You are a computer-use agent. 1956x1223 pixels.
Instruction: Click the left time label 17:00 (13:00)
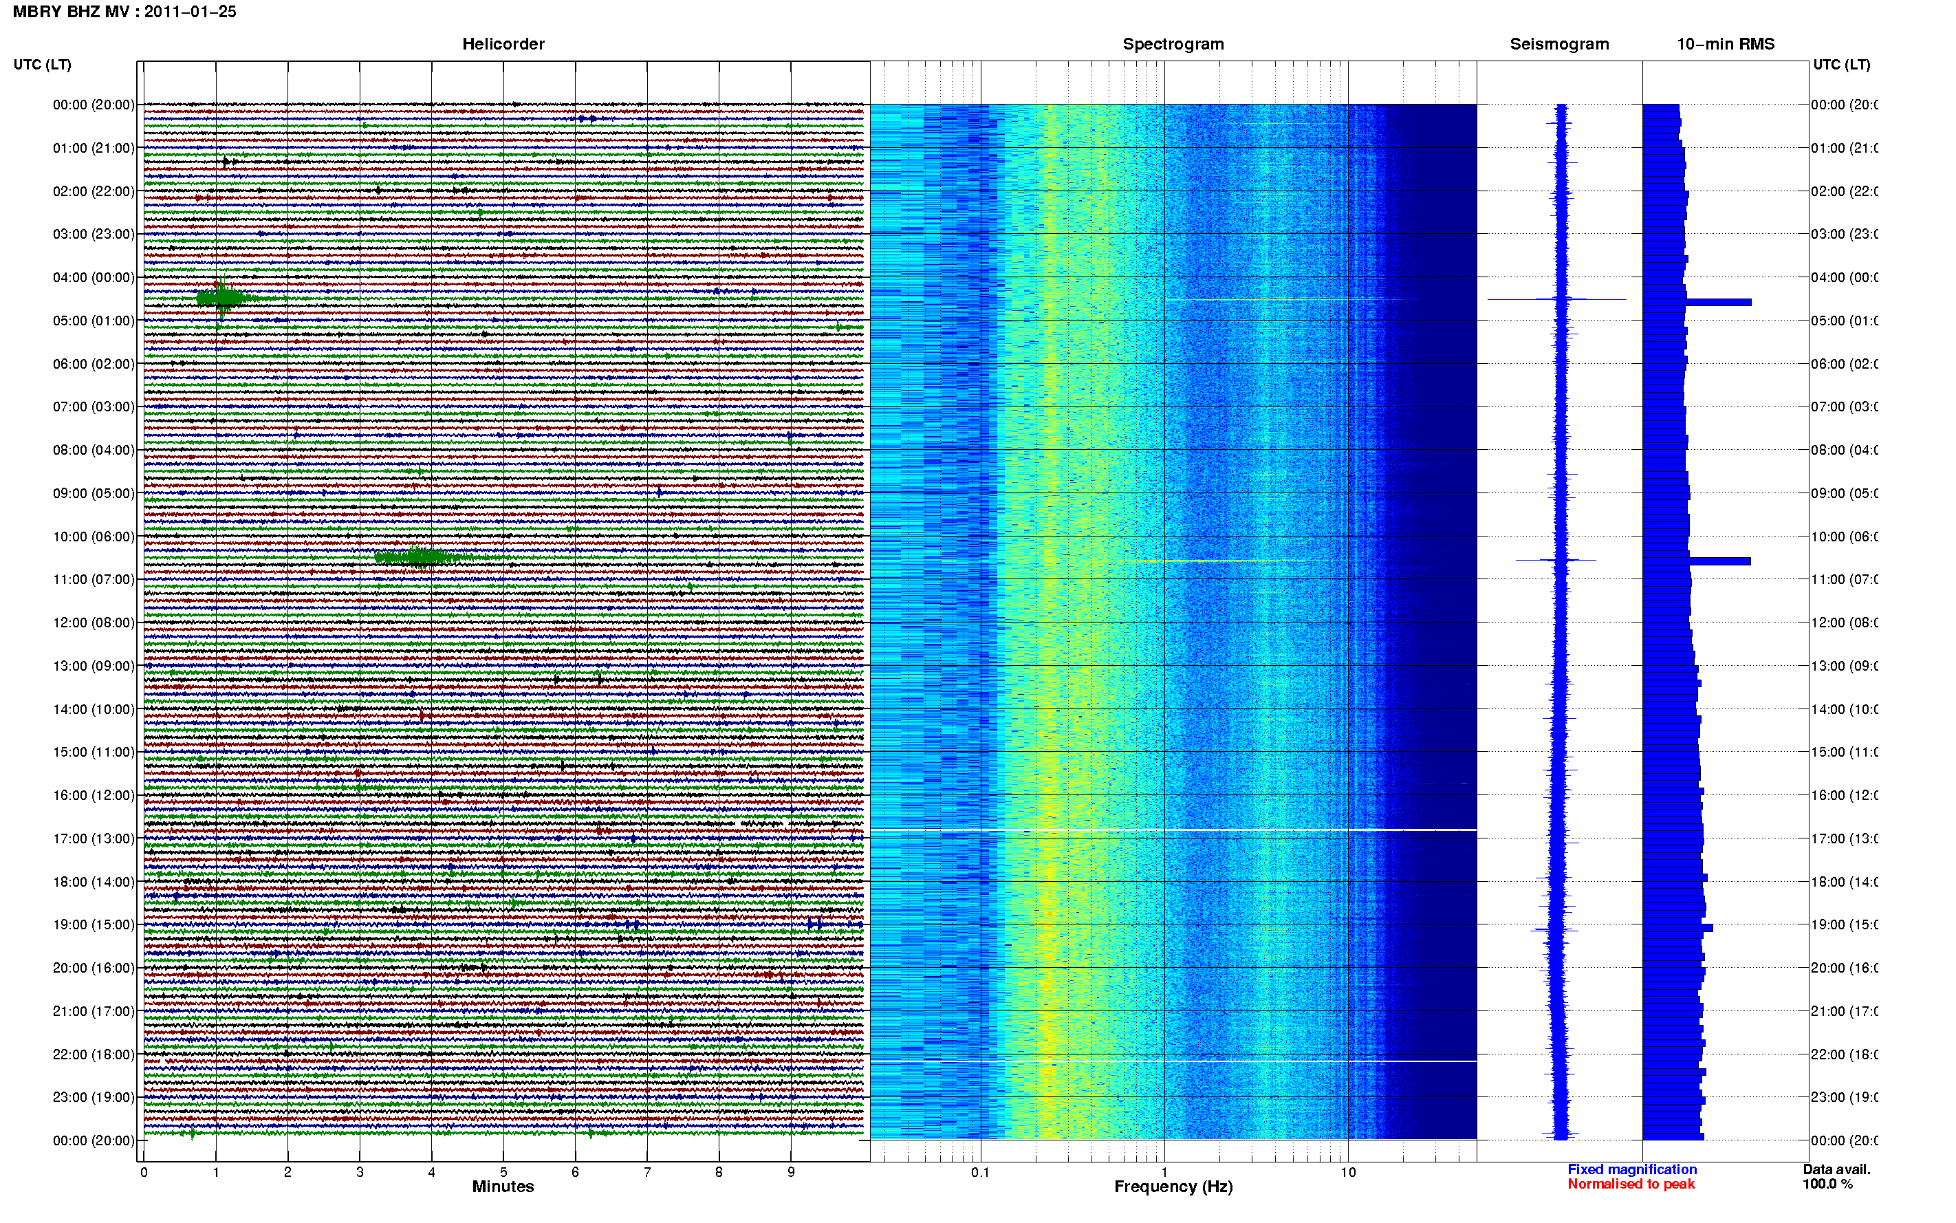point(94,838)
